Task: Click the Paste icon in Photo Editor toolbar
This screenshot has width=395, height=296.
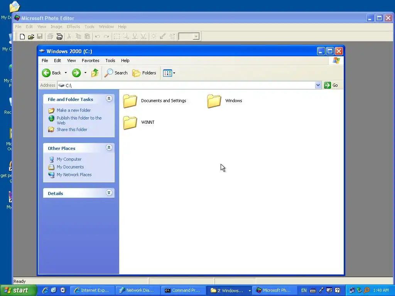Action: (x=87, y=37)
